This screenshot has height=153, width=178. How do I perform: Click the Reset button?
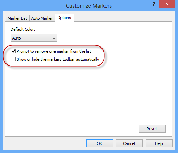point(152,128)
